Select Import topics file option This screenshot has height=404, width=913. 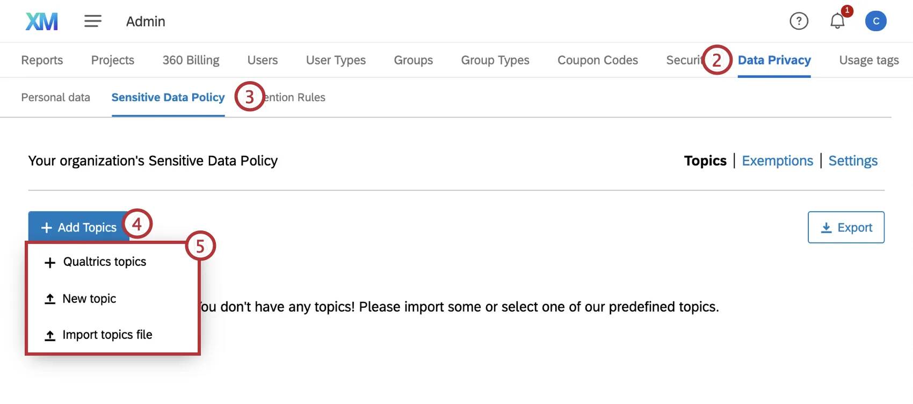click(x=107, y=334)
